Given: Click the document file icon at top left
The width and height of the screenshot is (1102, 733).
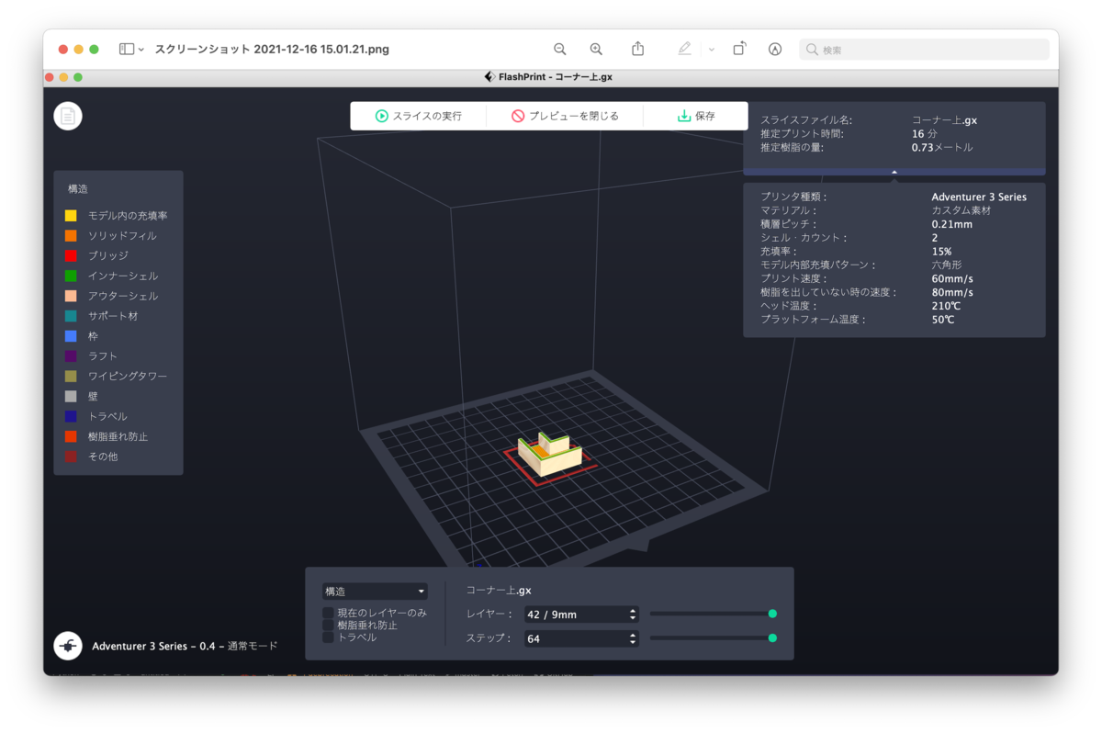Looking at the screenshot, I should click(68, 116).
